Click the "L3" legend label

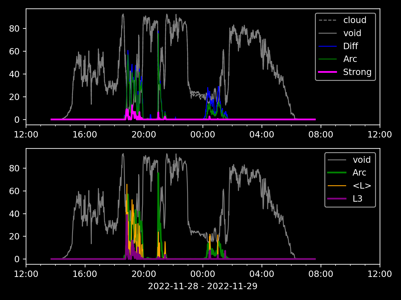(x=358, y=199)
